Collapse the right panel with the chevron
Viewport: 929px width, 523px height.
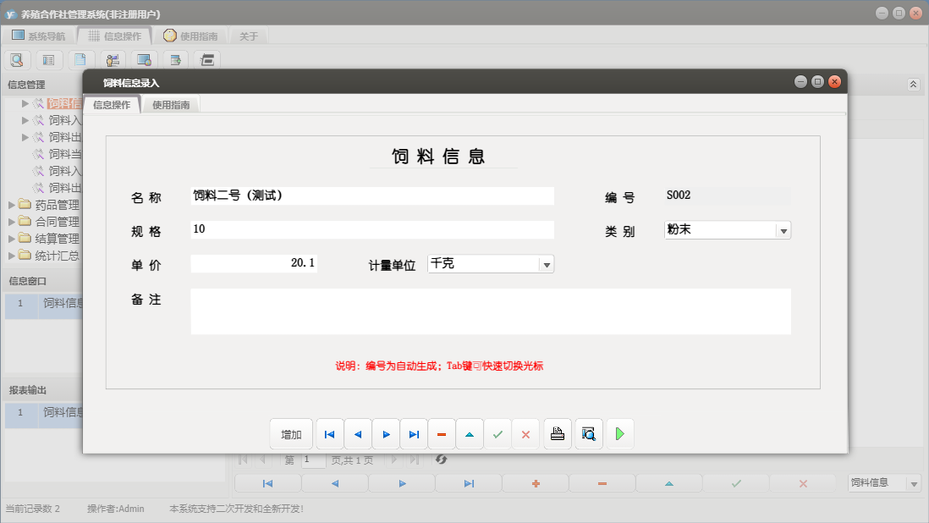tap(912, 85)
